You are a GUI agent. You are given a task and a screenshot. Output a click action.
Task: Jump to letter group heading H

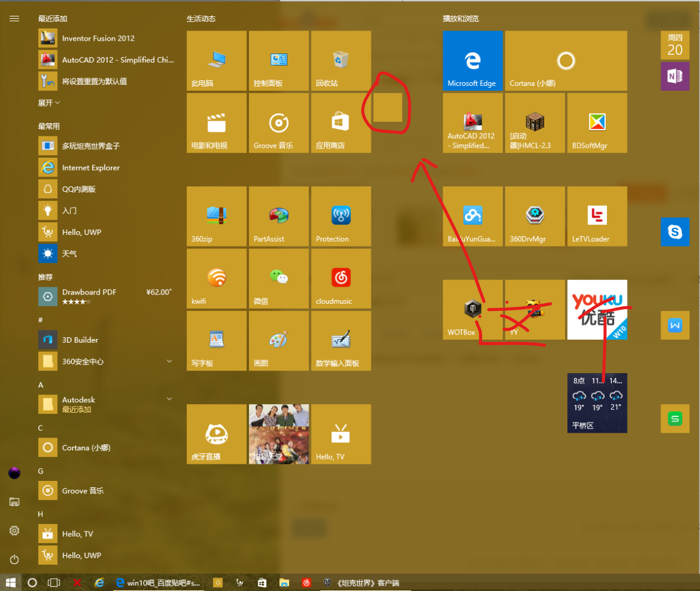click(41, 514)
